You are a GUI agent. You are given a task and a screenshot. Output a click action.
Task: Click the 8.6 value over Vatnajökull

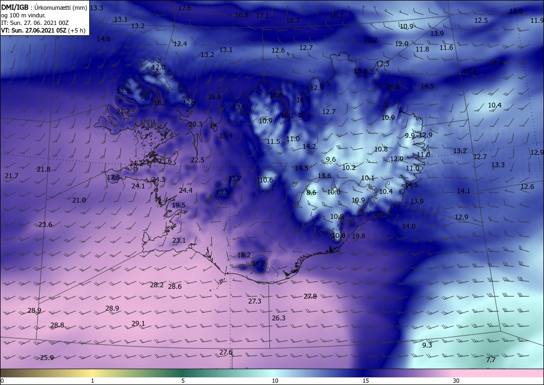tap(312, 193)
